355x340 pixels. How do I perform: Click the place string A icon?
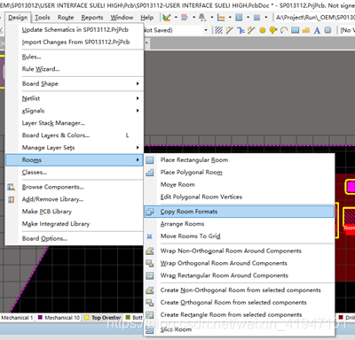click(317, 30)
